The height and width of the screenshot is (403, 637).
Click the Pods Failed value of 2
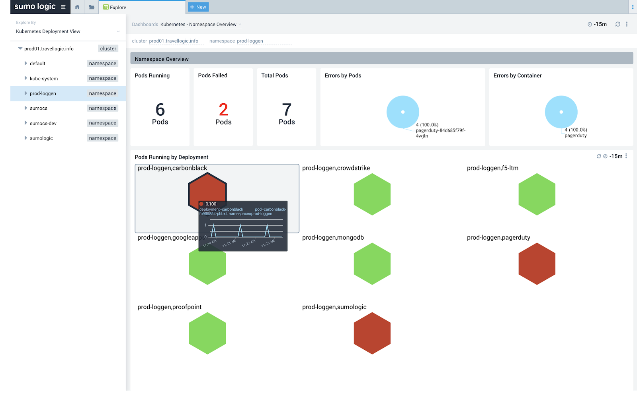[223, 110]
